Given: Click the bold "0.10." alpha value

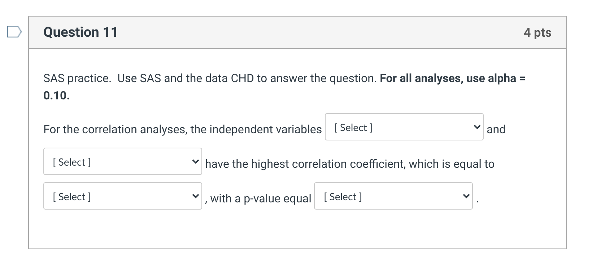Looking at the screenshot, I should coord(56,95).
